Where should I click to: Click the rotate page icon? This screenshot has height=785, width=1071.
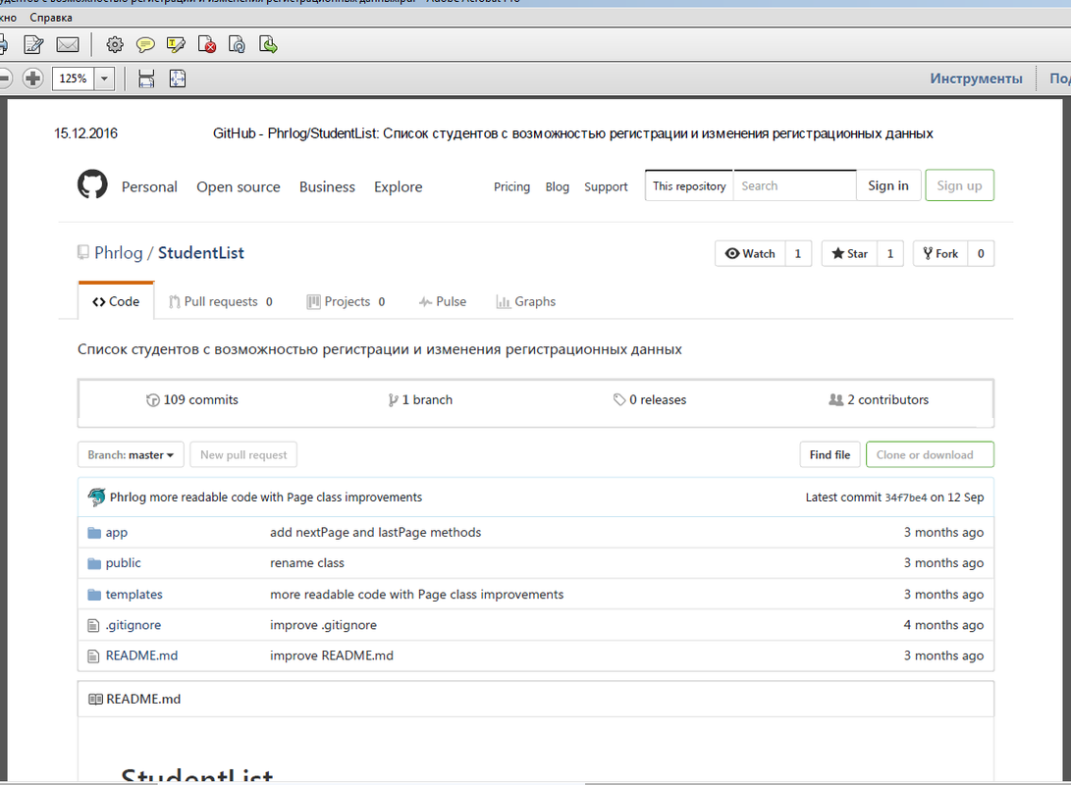click(x=237, y=45)
